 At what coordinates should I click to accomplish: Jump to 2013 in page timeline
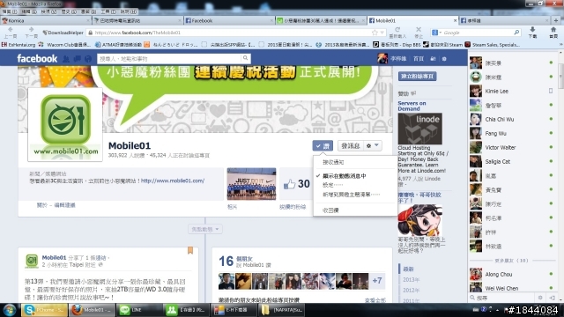click(x=411, y=280)
